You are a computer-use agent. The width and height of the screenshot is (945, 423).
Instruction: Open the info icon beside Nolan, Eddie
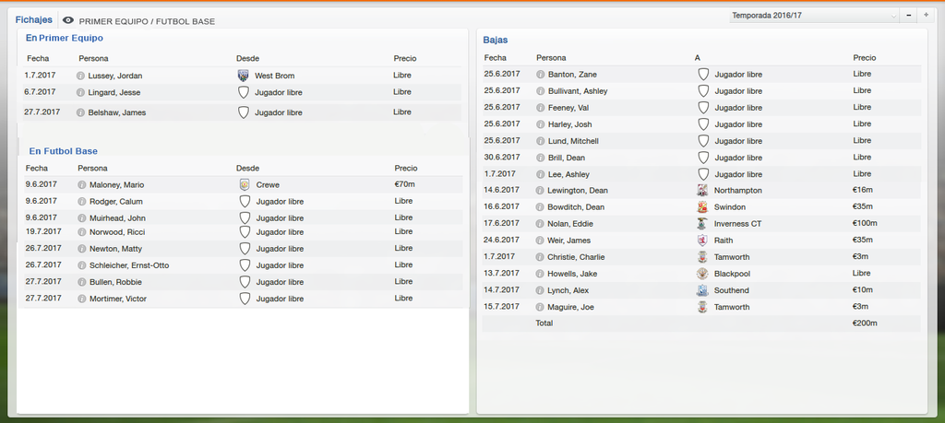point(541,224)
